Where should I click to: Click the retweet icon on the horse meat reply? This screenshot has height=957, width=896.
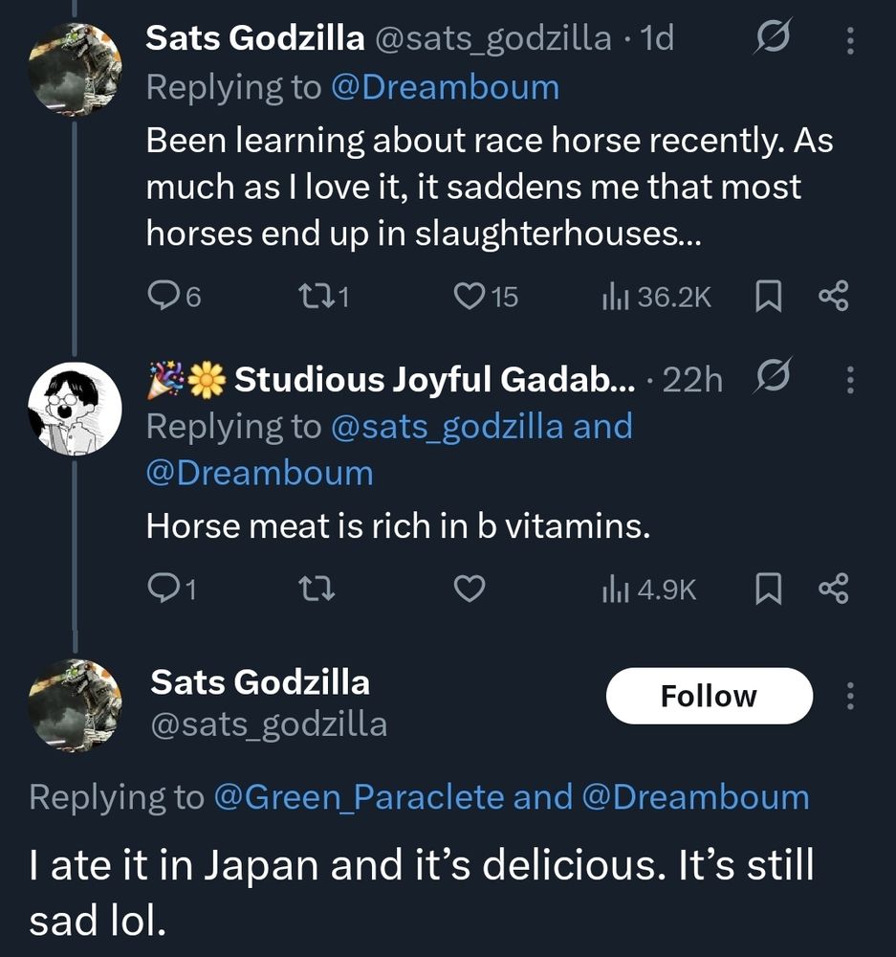pos(316,590)
